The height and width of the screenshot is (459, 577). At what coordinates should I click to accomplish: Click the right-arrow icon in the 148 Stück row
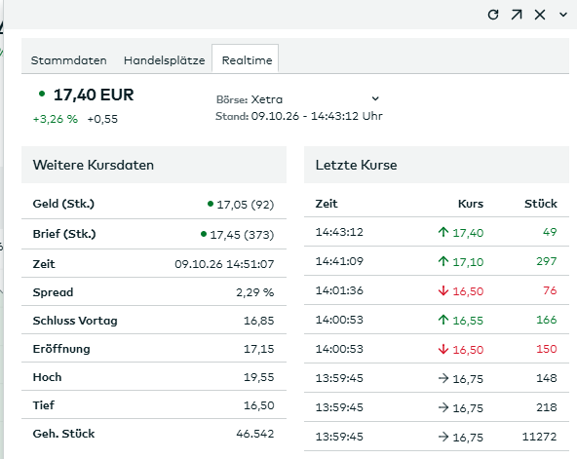click(443, 378)
